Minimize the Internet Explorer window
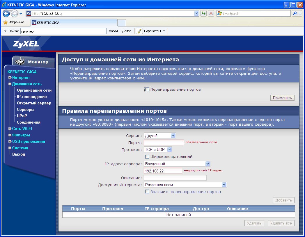Screen dimensions: 305x237 tap(287, 5)
